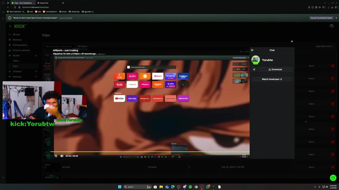This screenshot has width=339, height=190.
Task: Click the site lock icon in address bar
Action: pos(20,7)
